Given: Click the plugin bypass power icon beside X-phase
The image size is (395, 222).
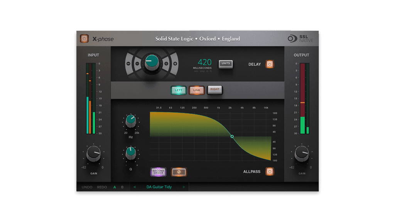Looking at the screenshot, I should pos(84,39).
